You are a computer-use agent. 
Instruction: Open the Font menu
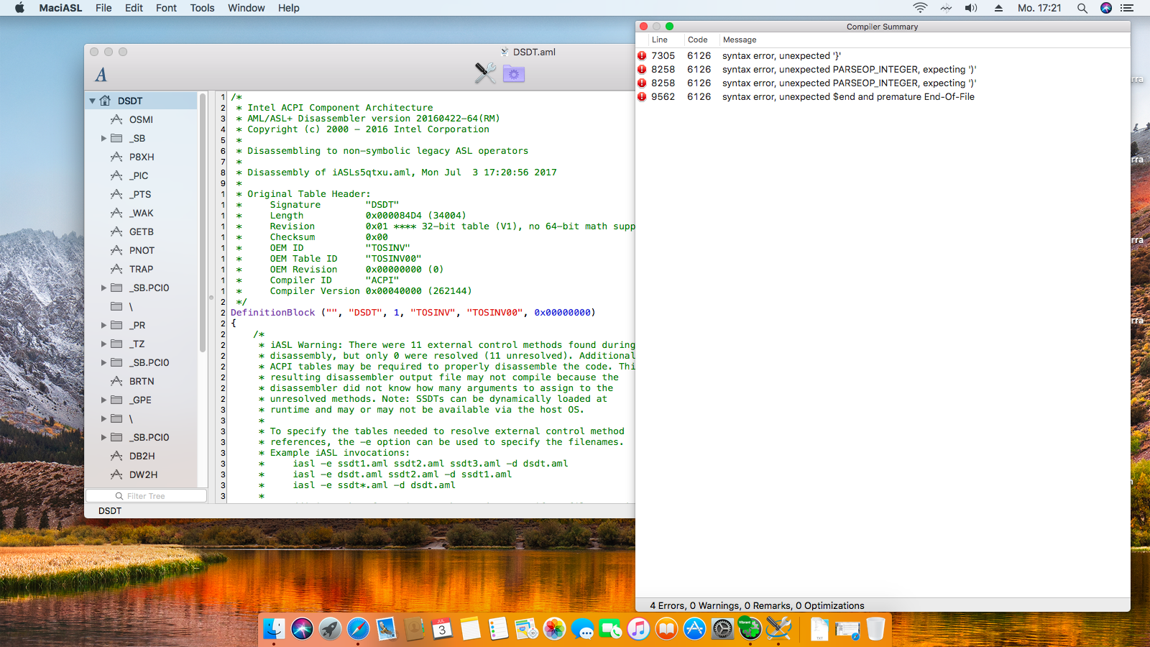pyautogui.click(x=166, y=8)
